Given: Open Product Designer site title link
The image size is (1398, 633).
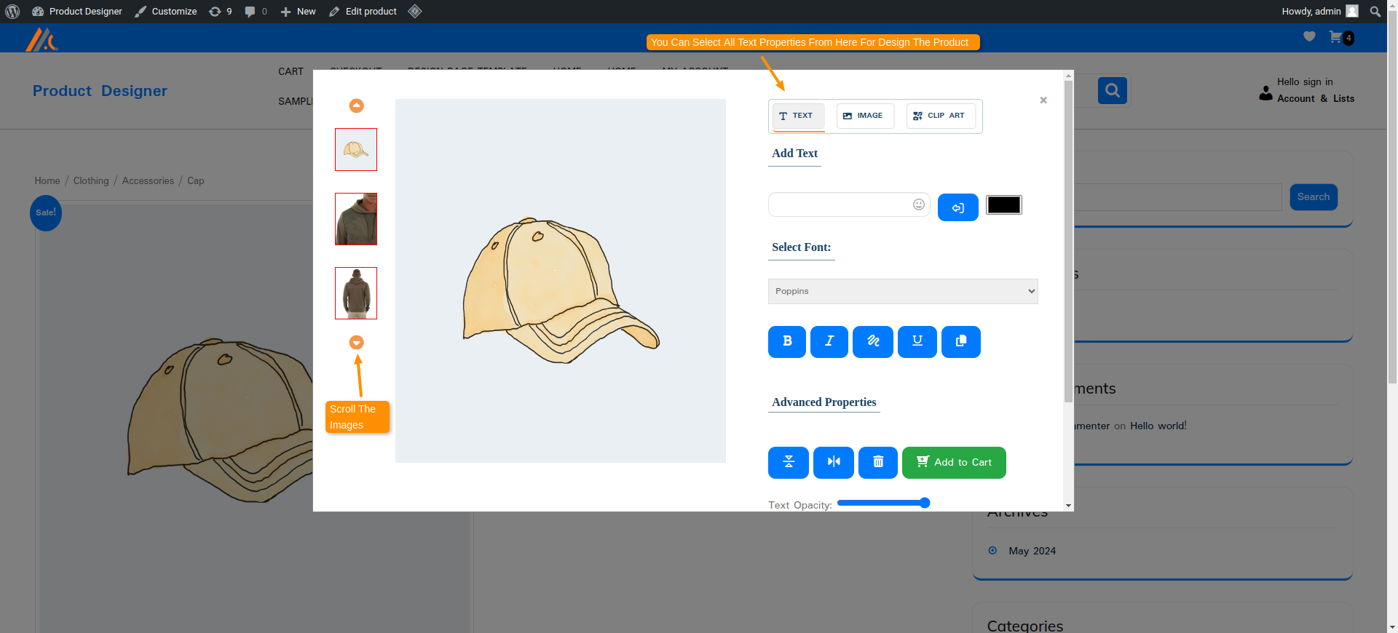Looking at the screenshot, I should (100, 91).
